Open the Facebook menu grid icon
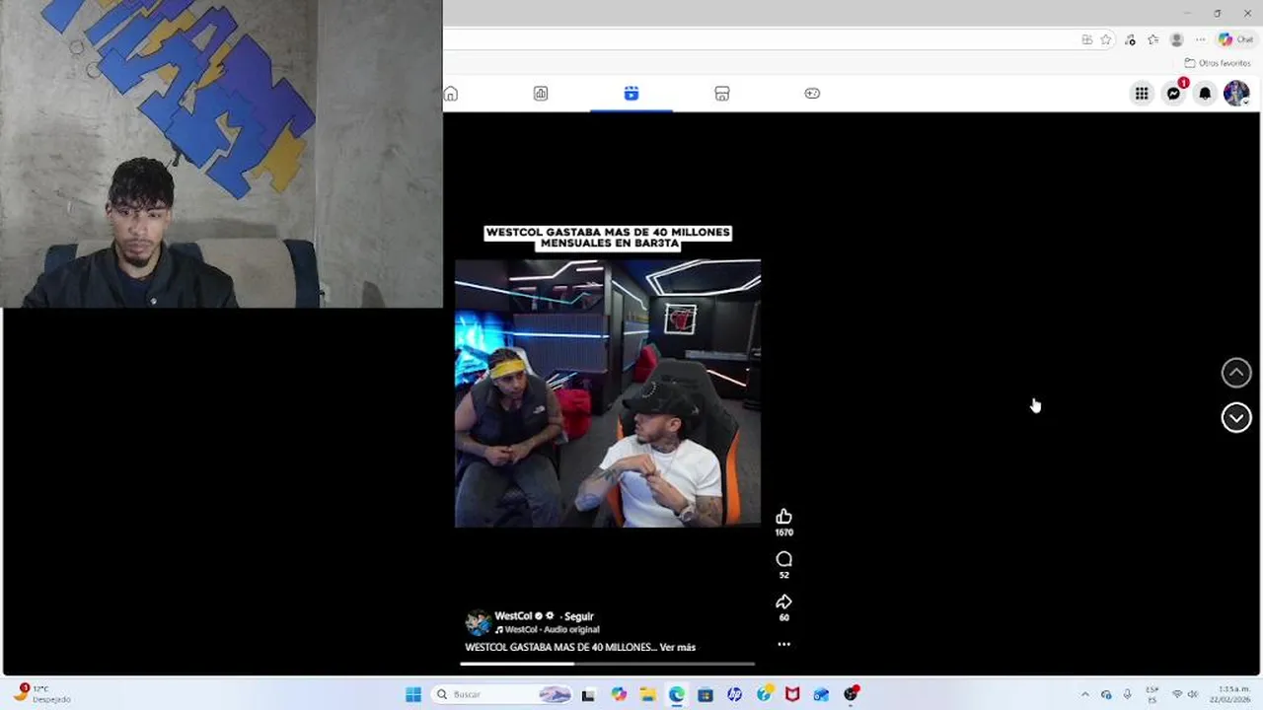This screenshot has width=1263, height=710. (x=1142, y=94)
